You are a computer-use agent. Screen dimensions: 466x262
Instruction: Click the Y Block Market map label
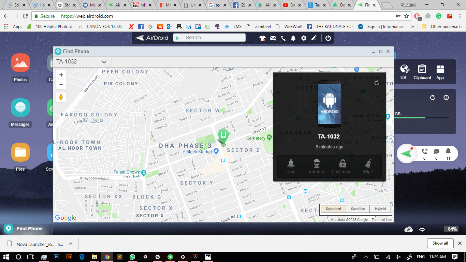pyautogui.click(x=197, y=151)
